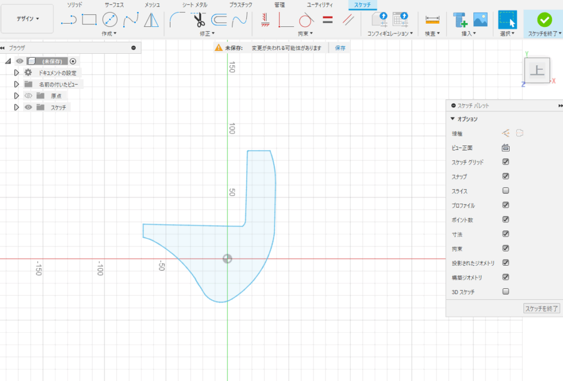
Task: Choose the Offset tool in 修正
Action: (x=219, y=20)
